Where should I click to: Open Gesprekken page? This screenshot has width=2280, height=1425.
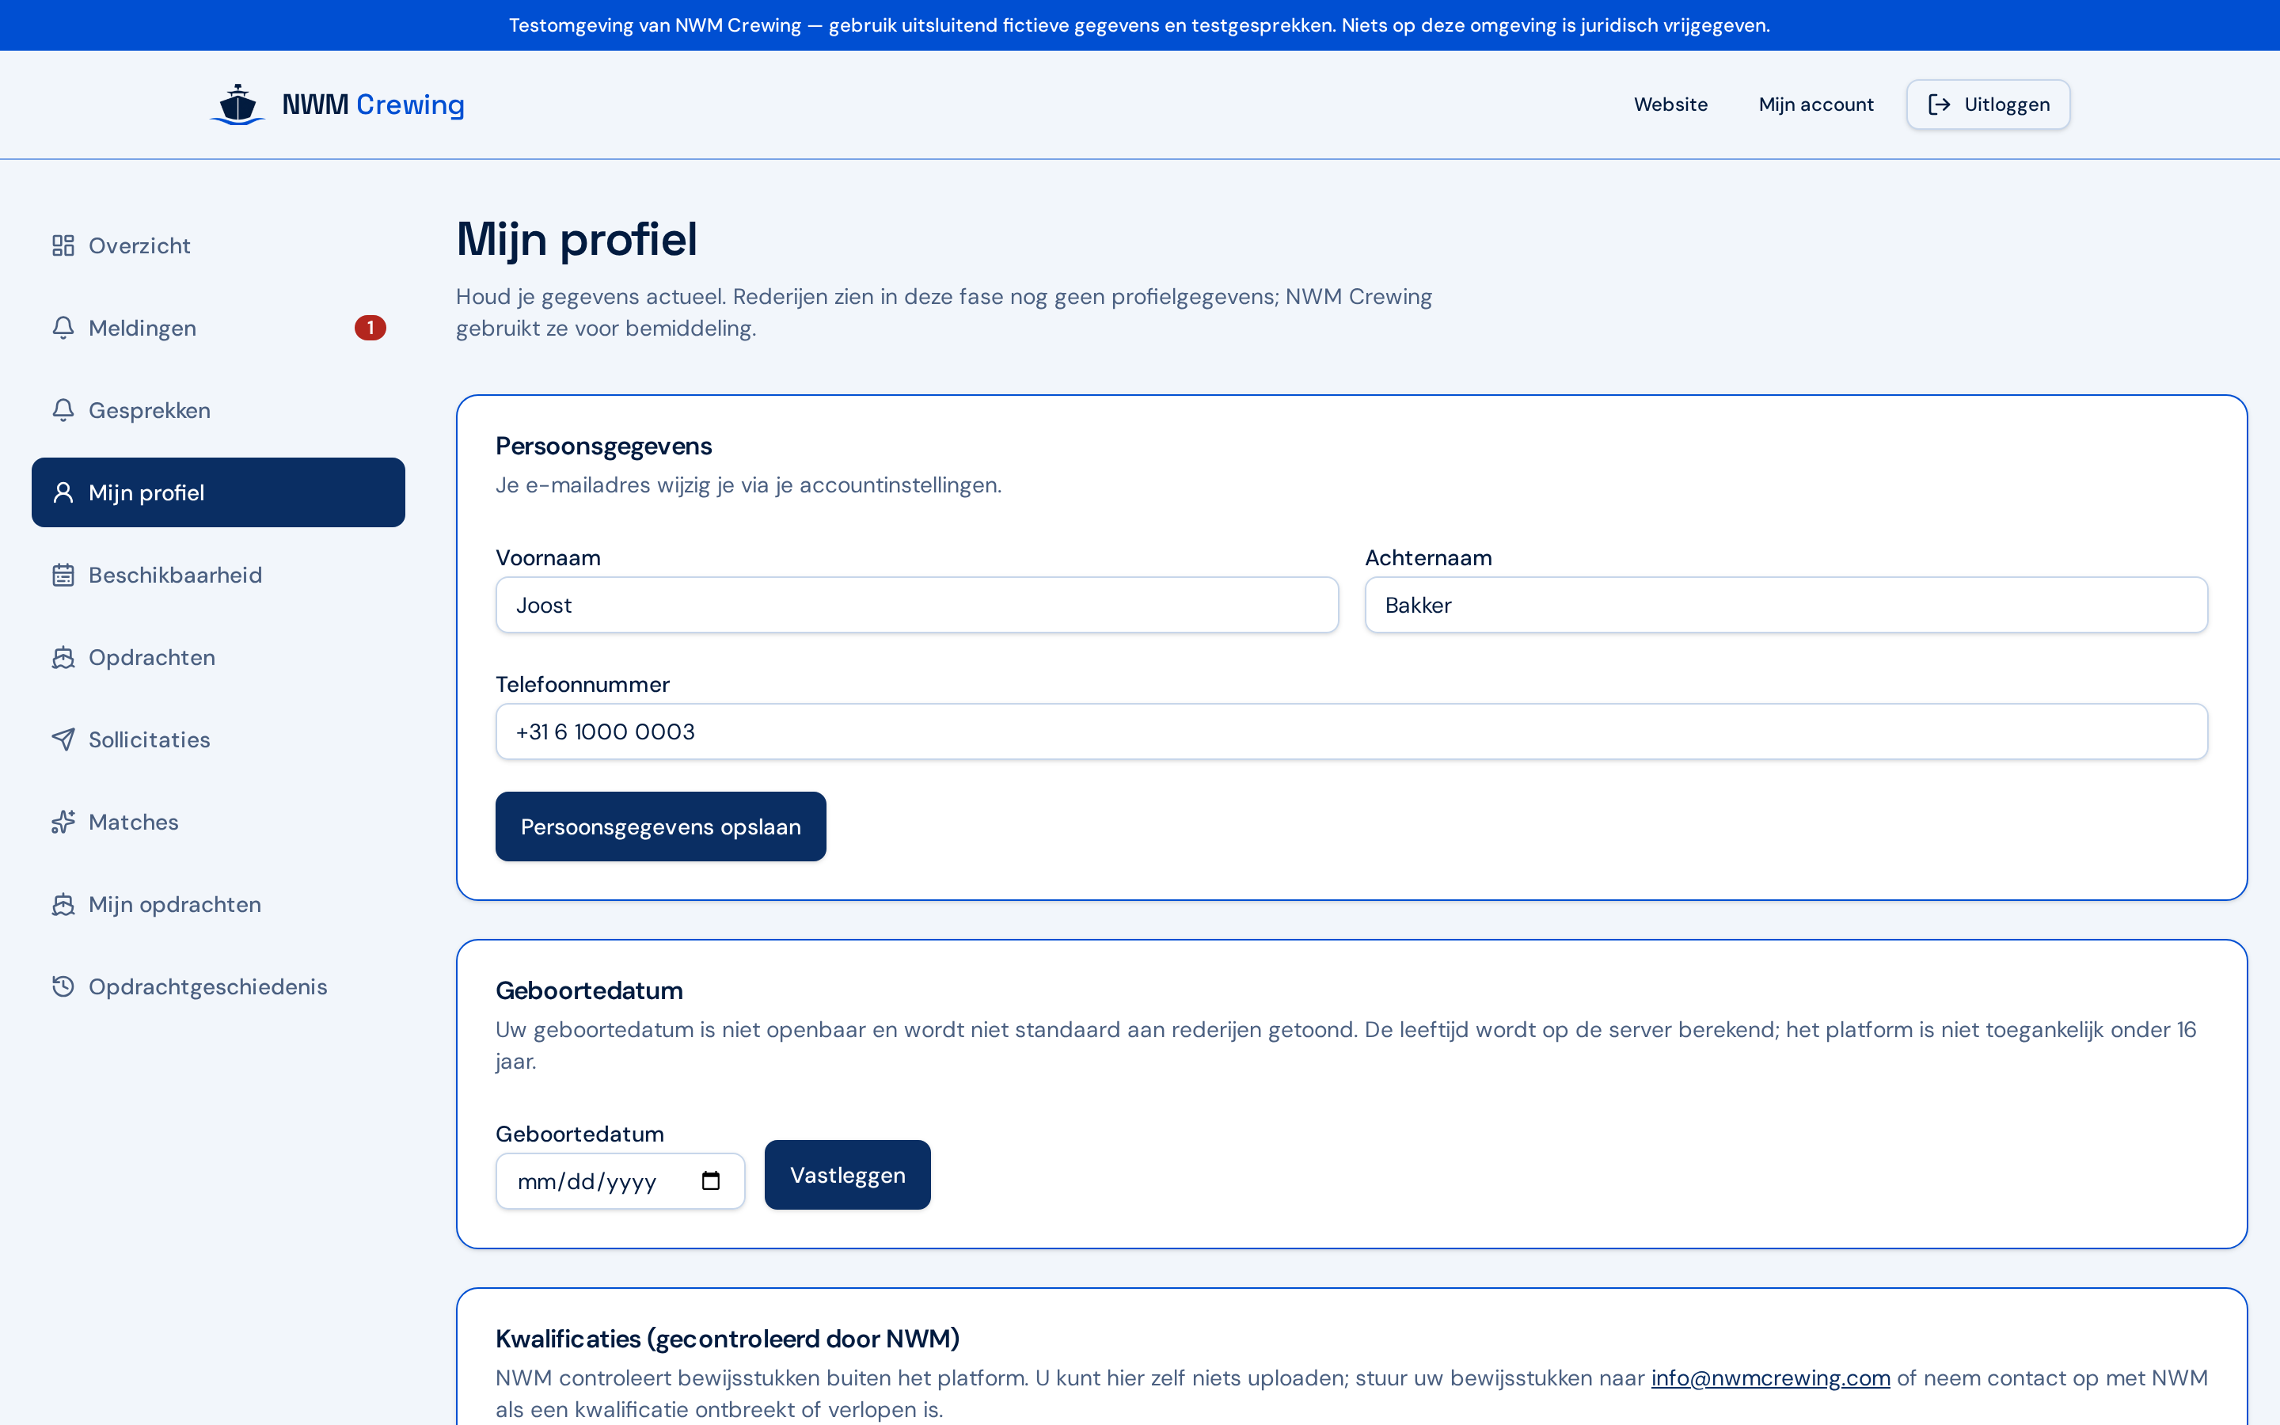(218, 410)
